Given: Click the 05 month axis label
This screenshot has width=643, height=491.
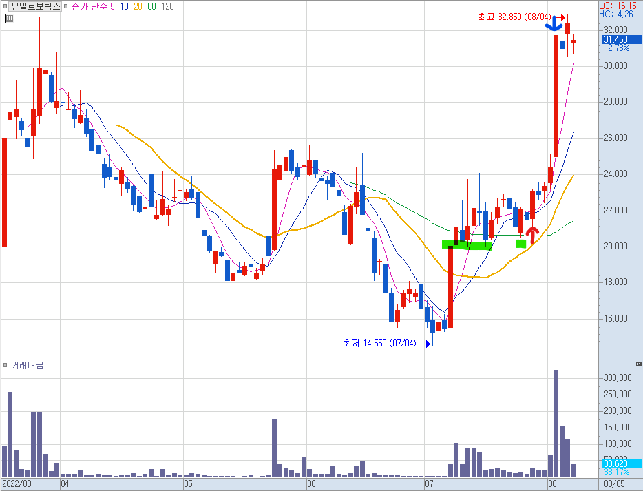Looking at the screenshot, I should click(x=188, y=483).
